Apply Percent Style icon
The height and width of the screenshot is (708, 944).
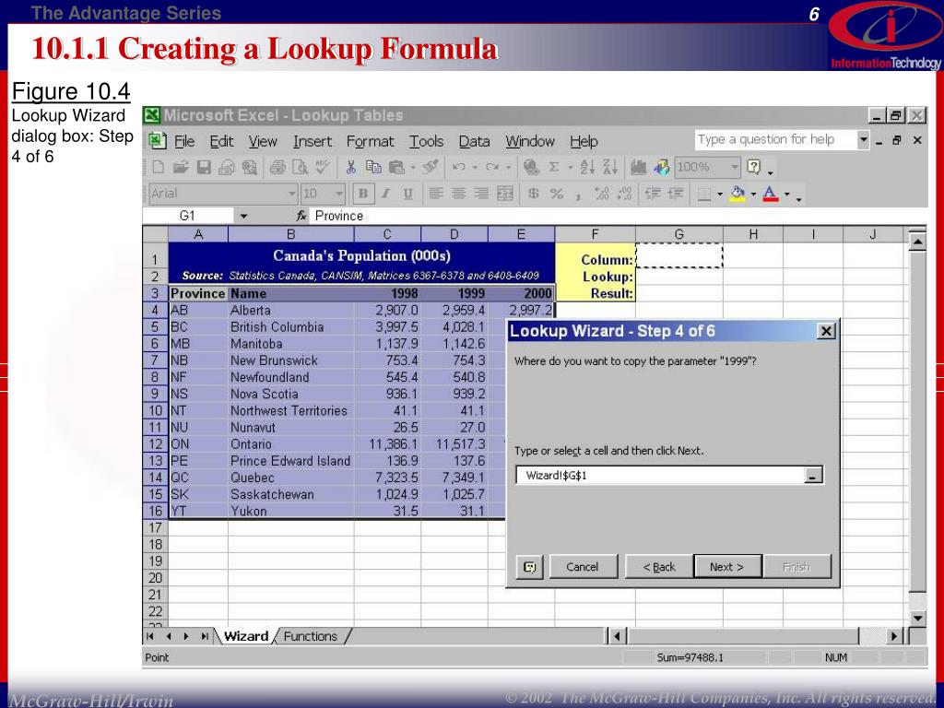point(556,194)
